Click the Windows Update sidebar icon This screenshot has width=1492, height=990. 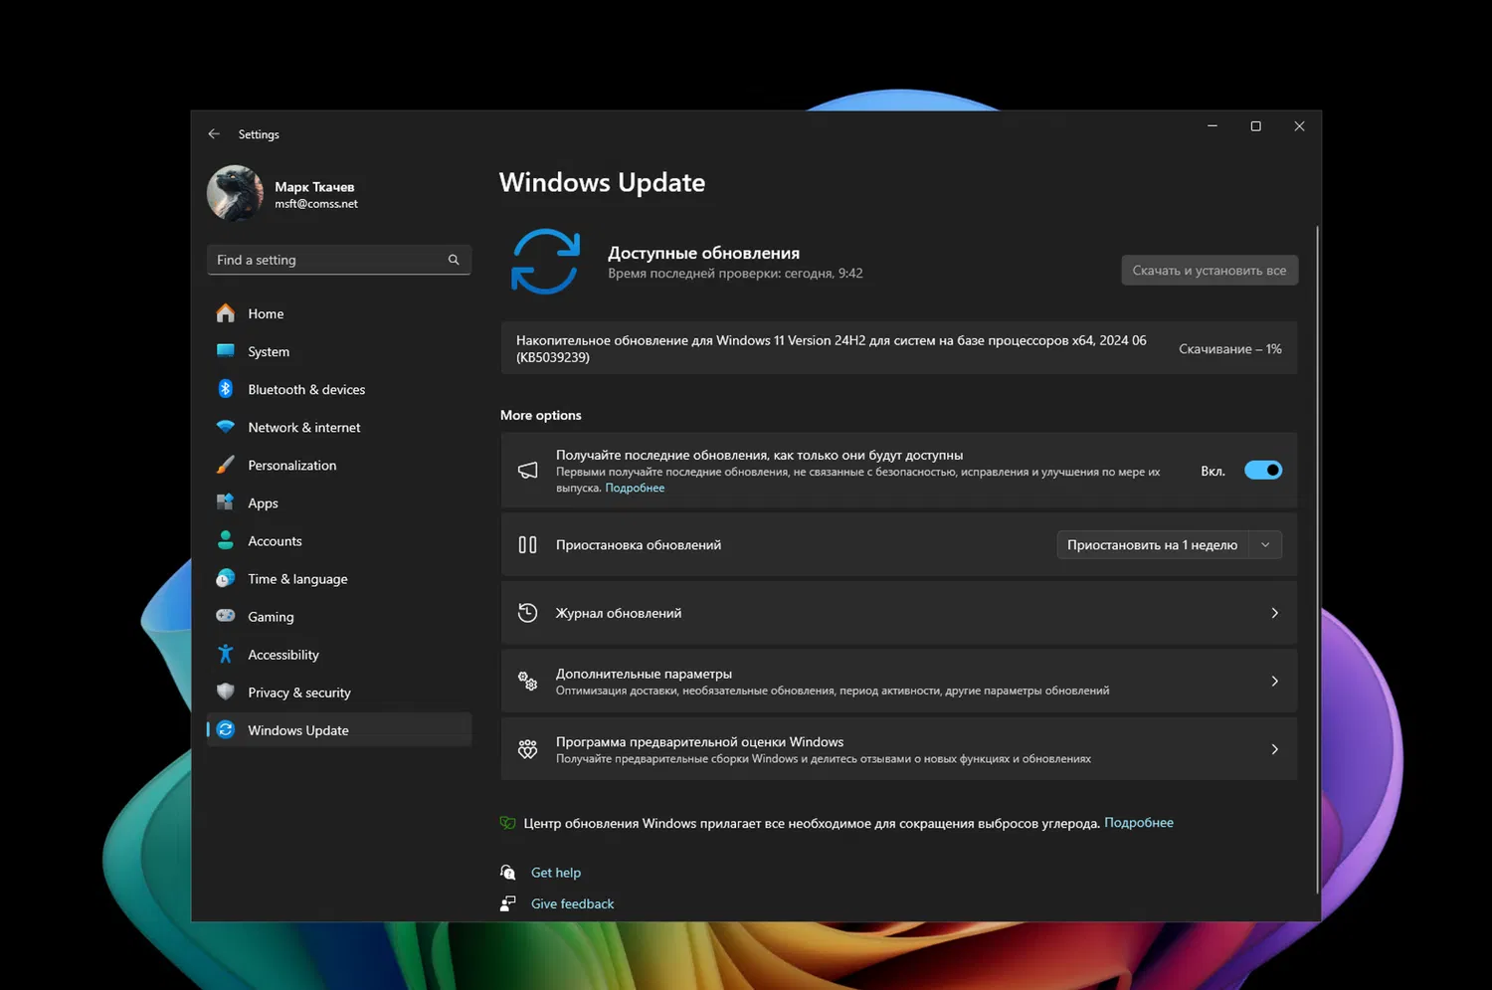click(226, 729)
